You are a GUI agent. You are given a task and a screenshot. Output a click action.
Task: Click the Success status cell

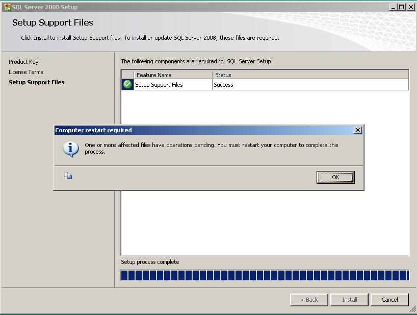310,85
